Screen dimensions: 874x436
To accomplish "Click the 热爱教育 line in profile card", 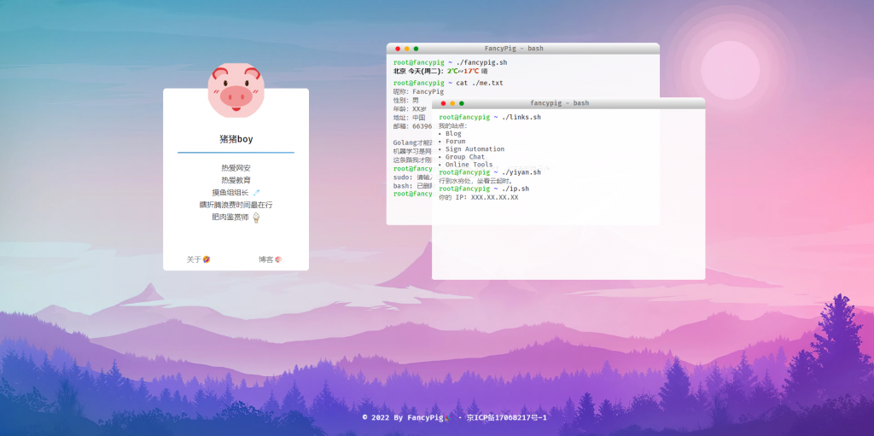I will [x=236, y=180].
